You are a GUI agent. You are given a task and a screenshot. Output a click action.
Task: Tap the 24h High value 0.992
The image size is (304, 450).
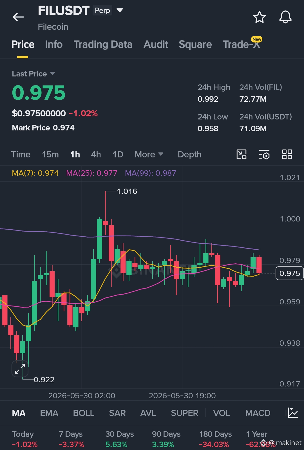click(208, 99)
